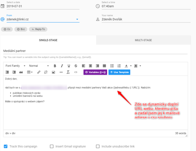Open the Variables insert button
196x151 pixels.
click(95, 72)
